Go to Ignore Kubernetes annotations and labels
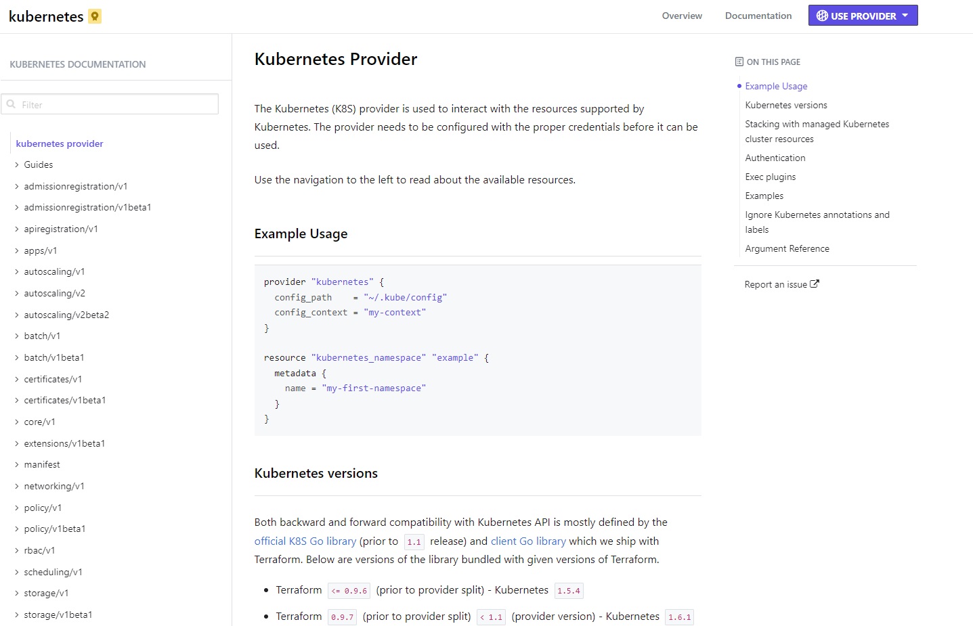 click(817, 222)
